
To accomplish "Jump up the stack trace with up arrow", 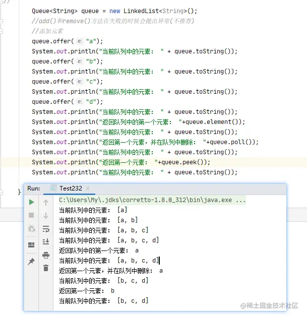I will (x=46, y=203).
